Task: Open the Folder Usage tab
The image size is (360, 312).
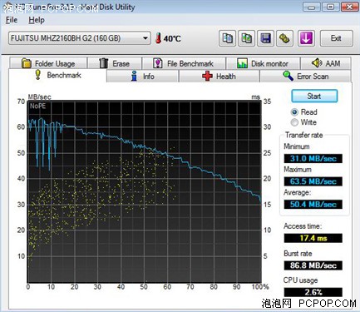Action: 48,63
